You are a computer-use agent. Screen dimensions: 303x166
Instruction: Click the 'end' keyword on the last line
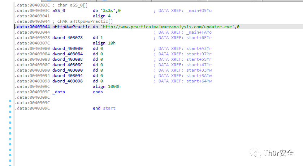(96, 108)
